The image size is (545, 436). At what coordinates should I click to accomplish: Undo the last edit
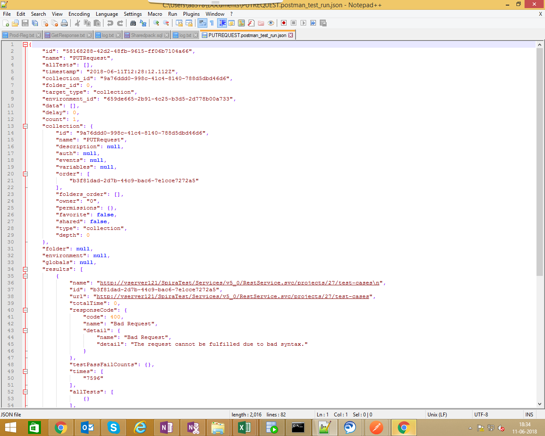[x=110, y=23]
